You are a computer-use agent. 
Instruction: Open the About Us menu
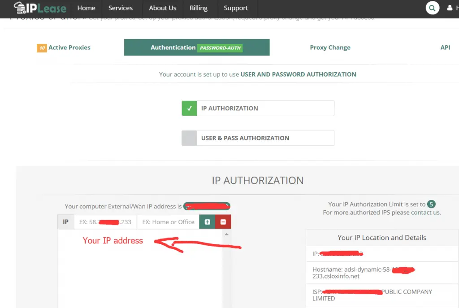tap(162, 8)
